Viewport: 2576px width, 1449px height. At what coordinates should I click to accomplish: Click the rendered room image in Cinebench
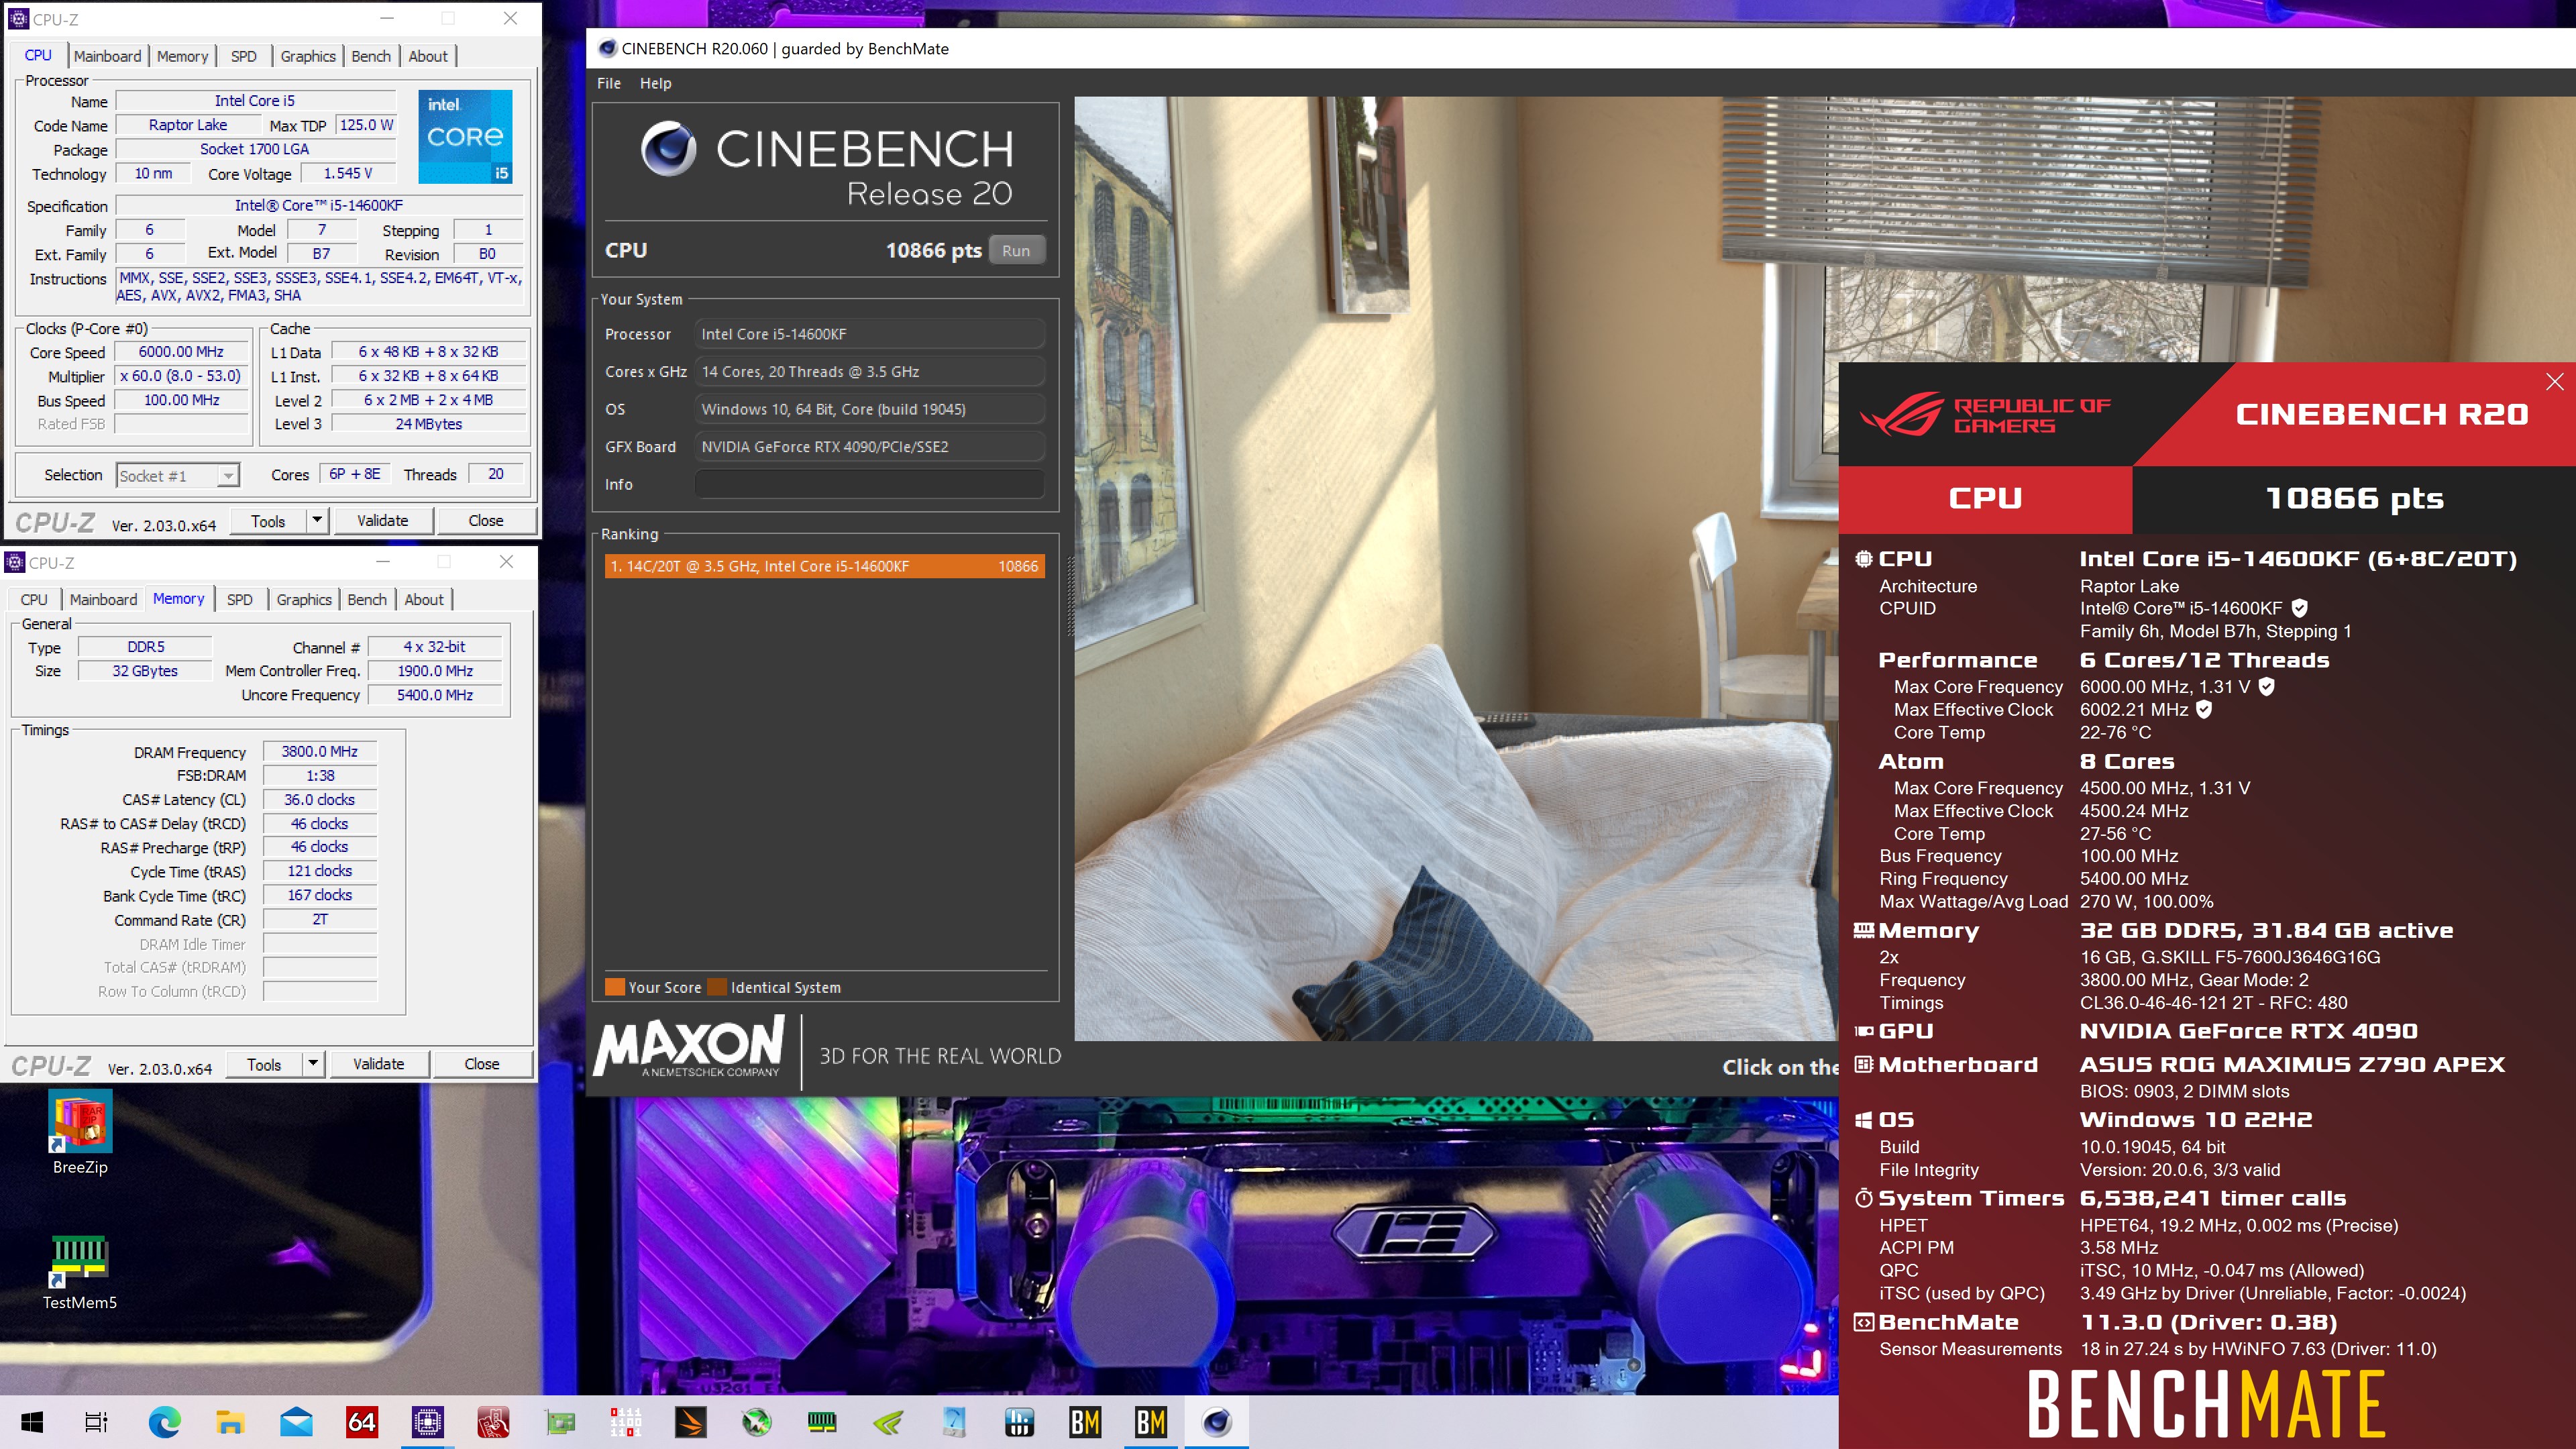click(1456, 568)
